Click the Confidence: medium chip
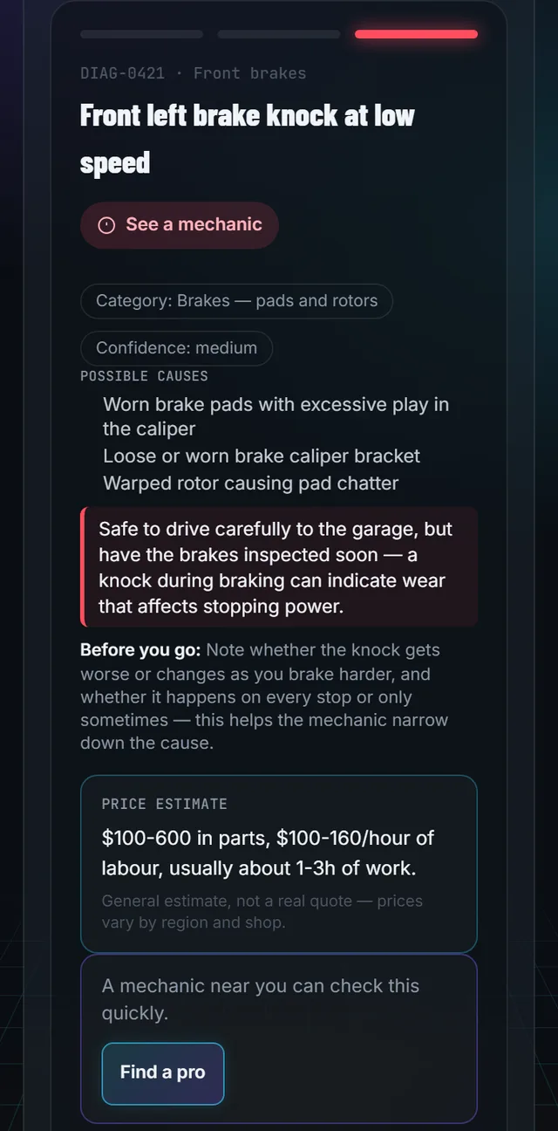558x1131 pixels. click(176, 348)
